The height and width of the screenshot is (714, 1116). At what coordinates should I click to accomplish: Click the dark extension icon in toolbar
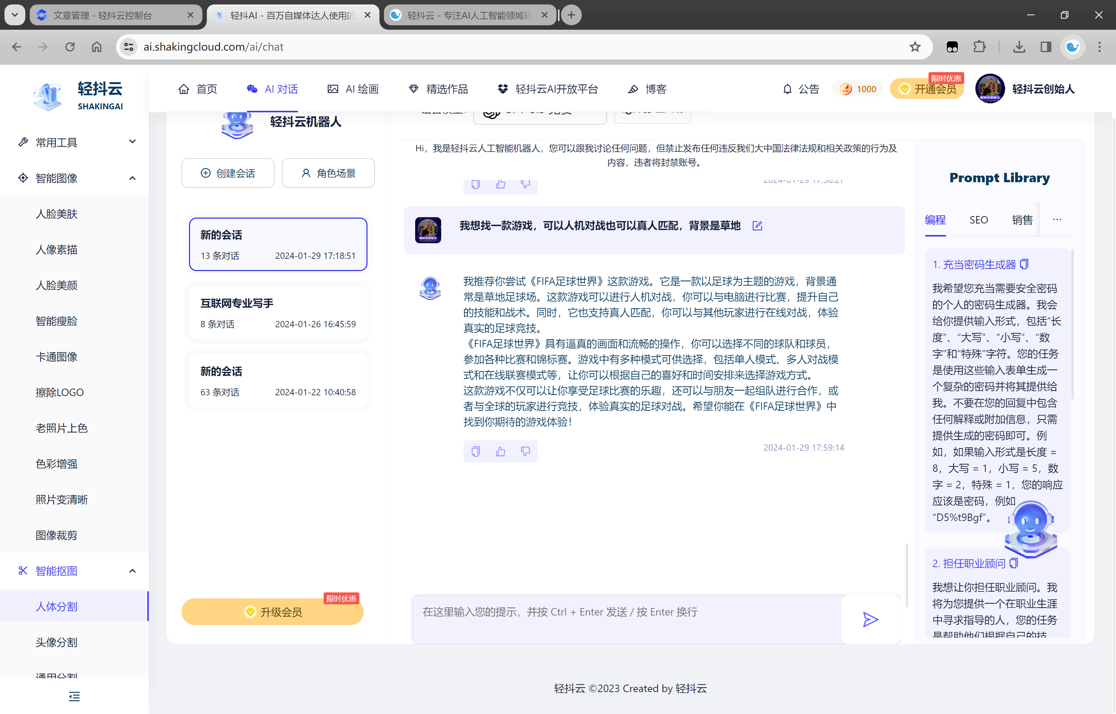click(x=952, y=47)
